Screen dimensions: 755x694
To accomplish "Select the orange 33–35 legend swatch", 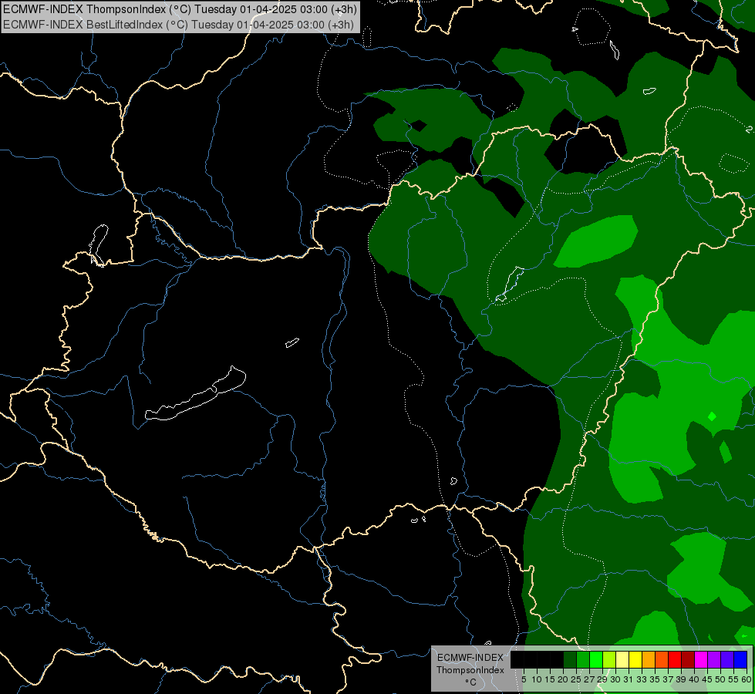I will pyautogui.click(x=649, y=659).
